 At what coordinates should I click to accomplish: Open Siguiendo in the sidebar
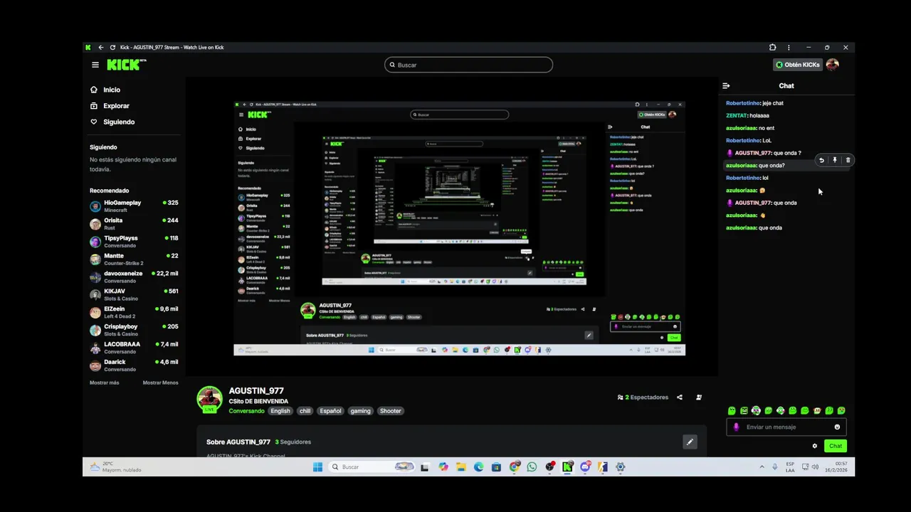tap(112, 122)
